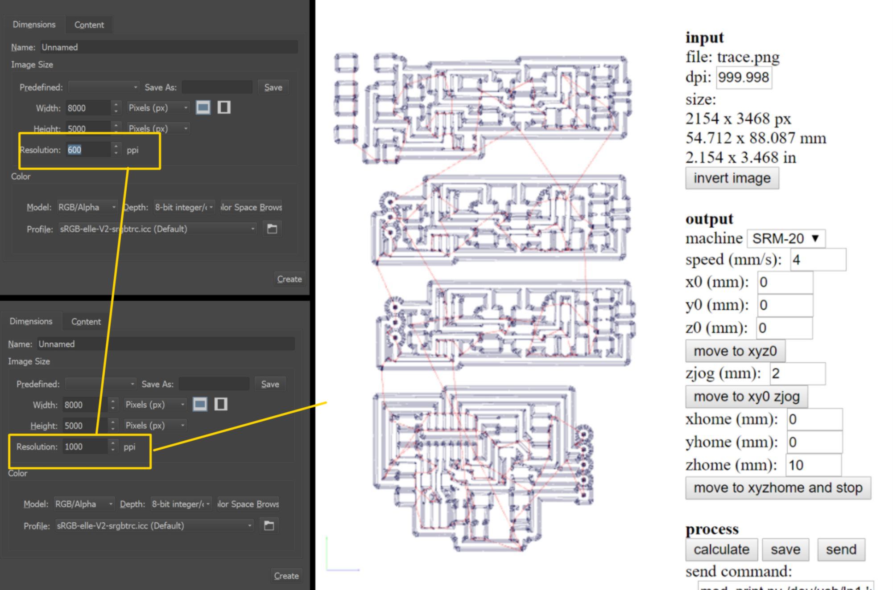893x590 pixels.
Task: Switch to Content tab in upper dialog
Action: pos(89,25)
